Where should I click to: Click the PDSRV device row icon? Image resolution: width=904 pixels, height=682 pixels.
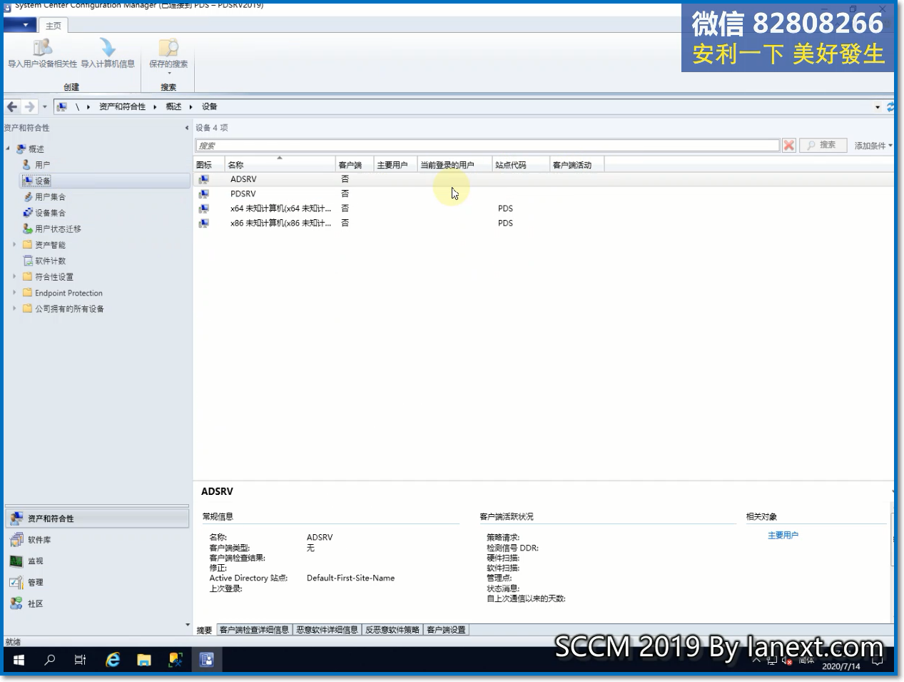click(204, 194)
